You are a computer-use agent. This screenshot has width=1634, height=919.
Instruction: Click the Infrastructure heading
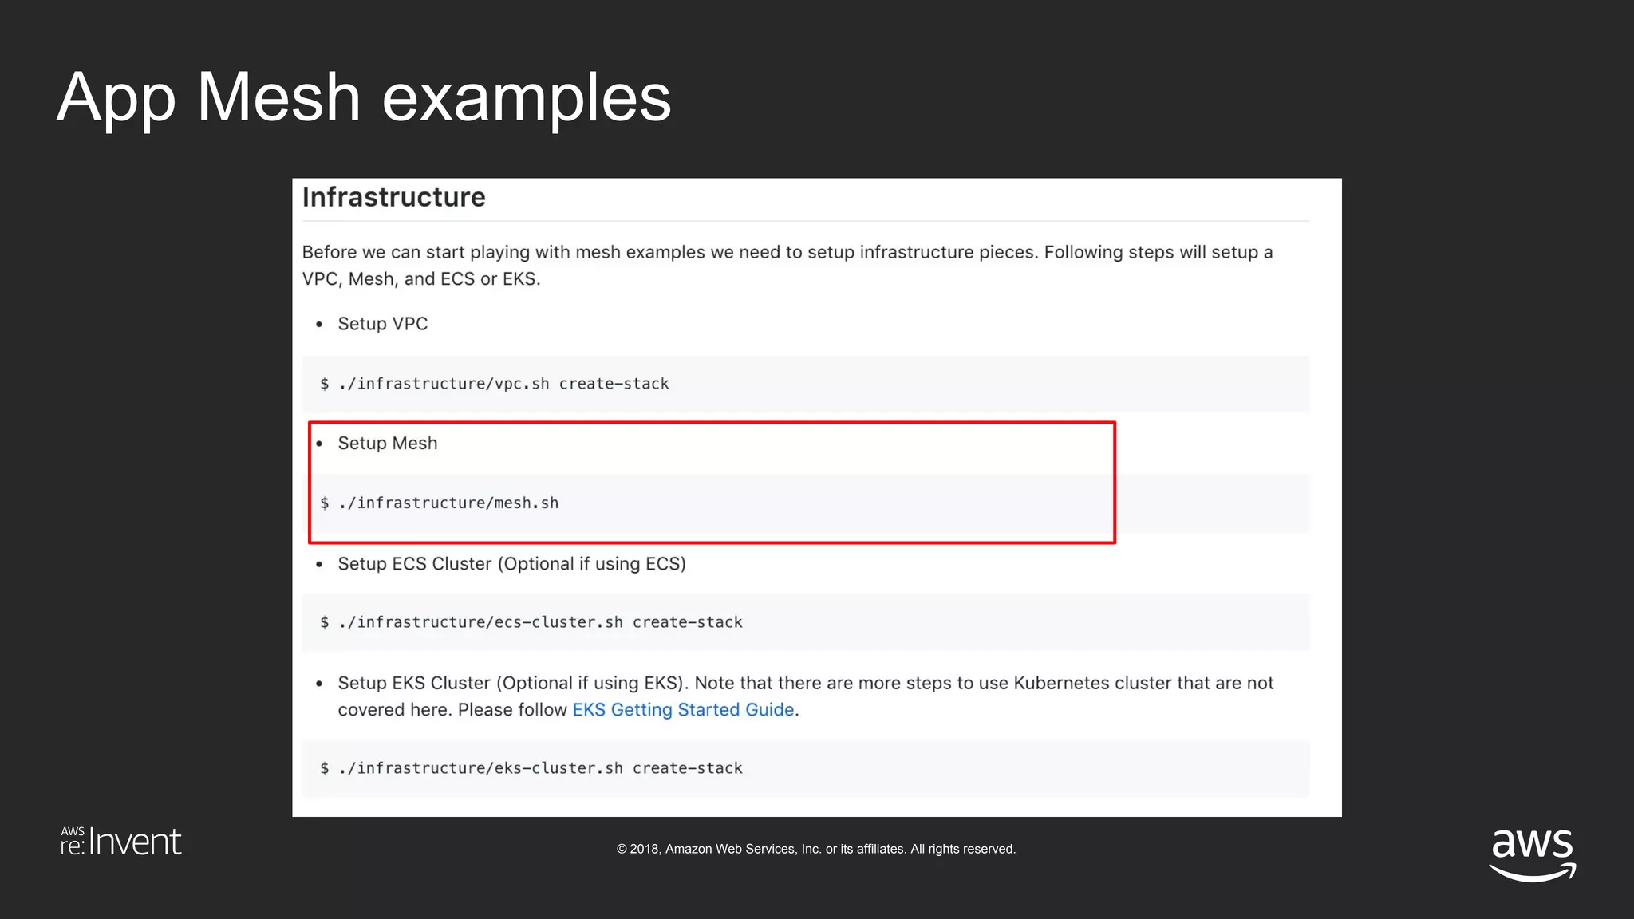(393, 197)
